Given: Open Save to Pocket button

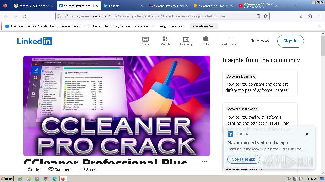Looking at the screenshot, I should tap(301, 16).
